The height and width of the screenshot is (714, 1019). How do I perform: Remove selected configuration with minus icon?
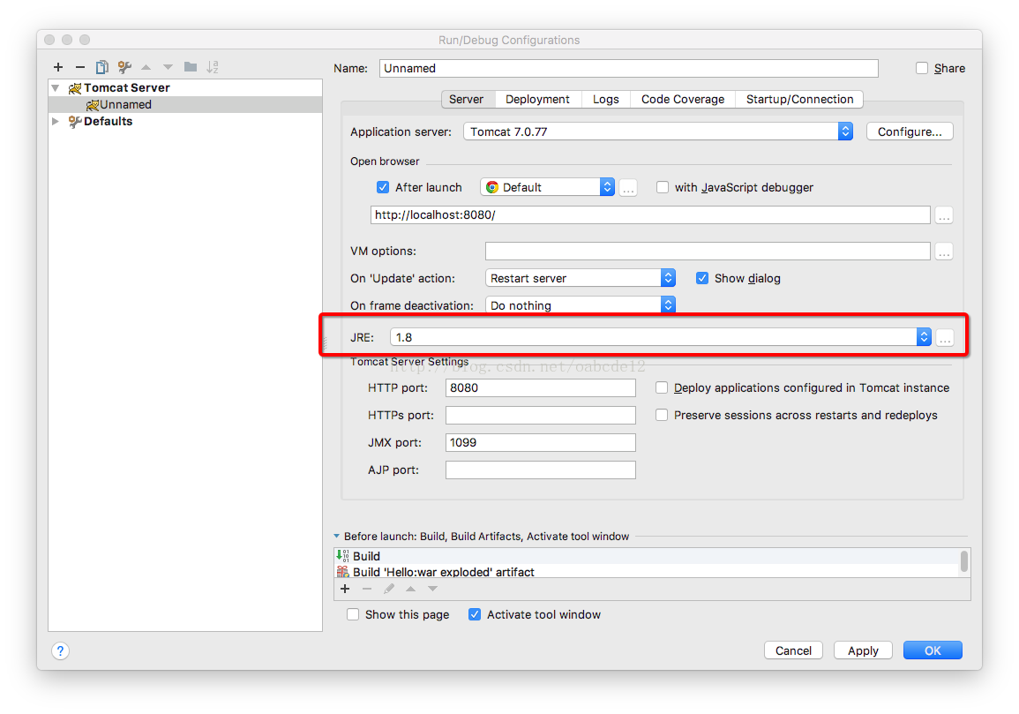[80, 67]
